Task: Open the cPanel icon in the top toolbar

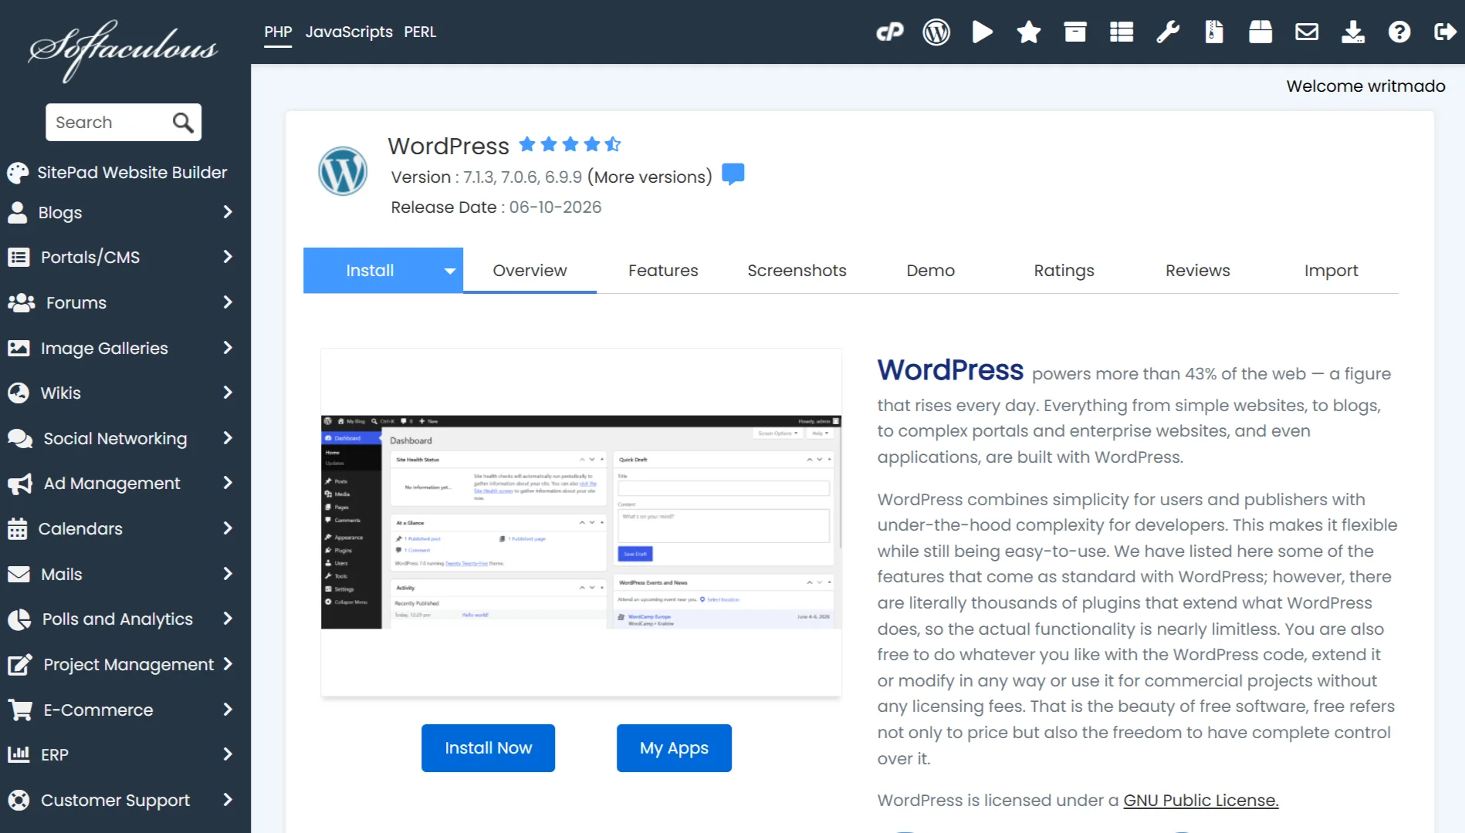Action: (890, 32)
